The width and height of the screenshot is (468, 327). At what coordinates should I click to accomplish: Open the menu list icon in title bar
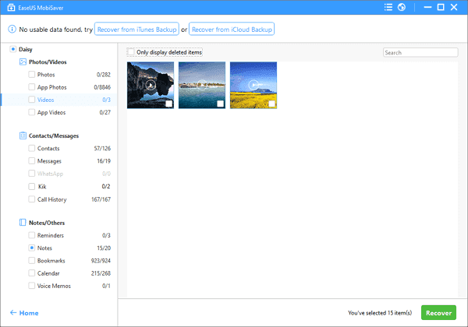[x=388, y=8]
